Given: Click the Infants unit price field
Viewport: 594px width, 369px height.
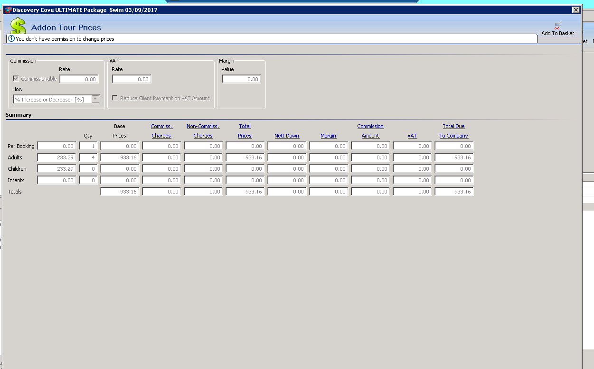Looking at the screenshot, I should click(57, 180).
